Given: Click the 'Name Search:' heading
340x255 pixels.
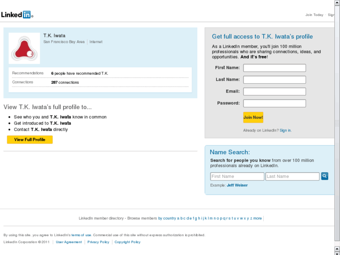Looking at the screenshot, I should pos(230,152).
